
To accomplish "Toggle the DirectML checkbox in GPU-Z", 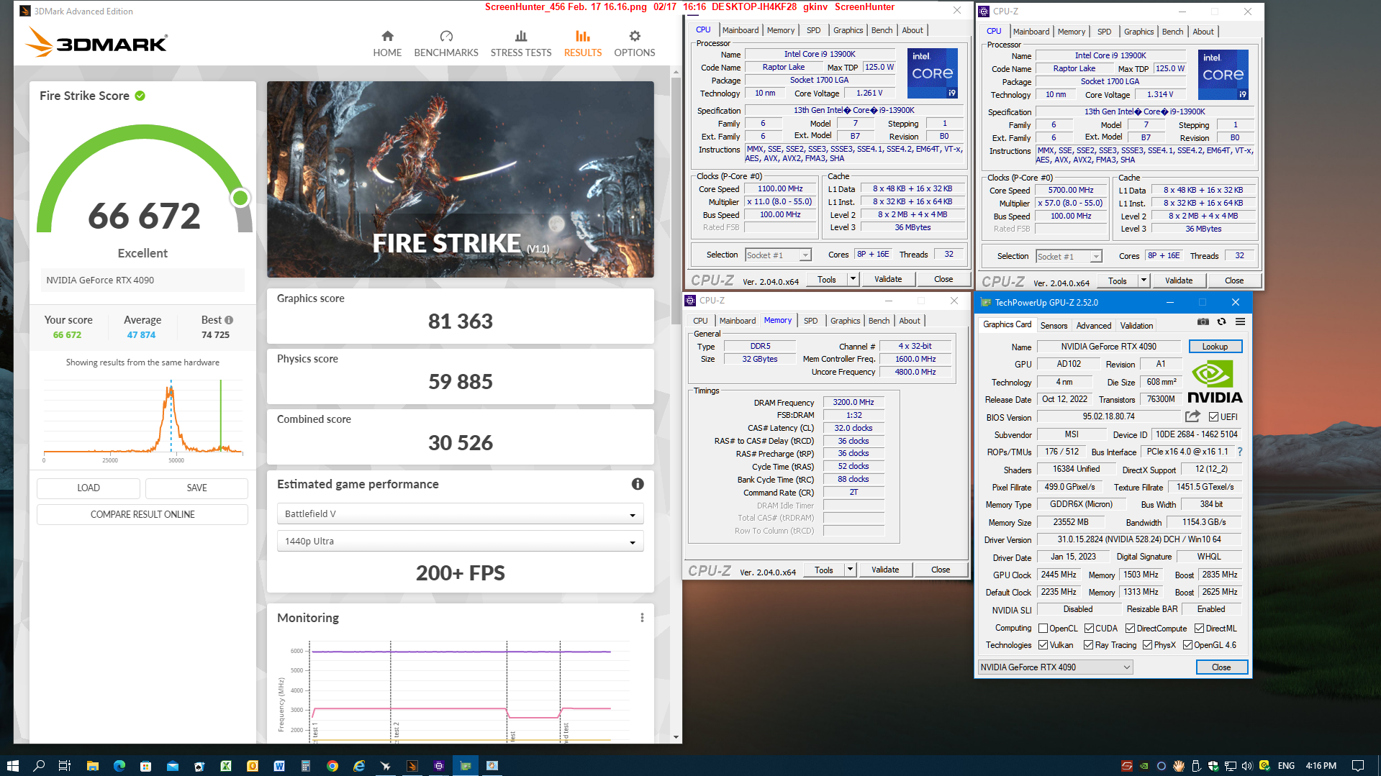I will (1199, 628).
